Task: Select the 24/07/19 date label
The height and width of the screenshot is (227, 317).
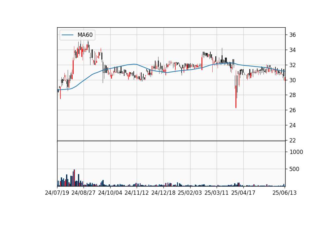Action: pyautogui.click(x=57, y=193)
